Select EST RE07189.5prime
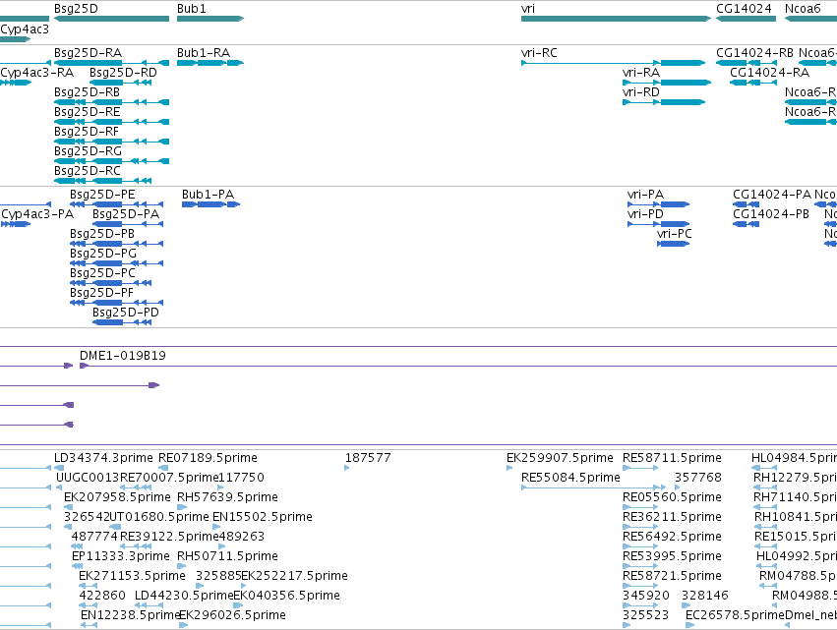 164,468
